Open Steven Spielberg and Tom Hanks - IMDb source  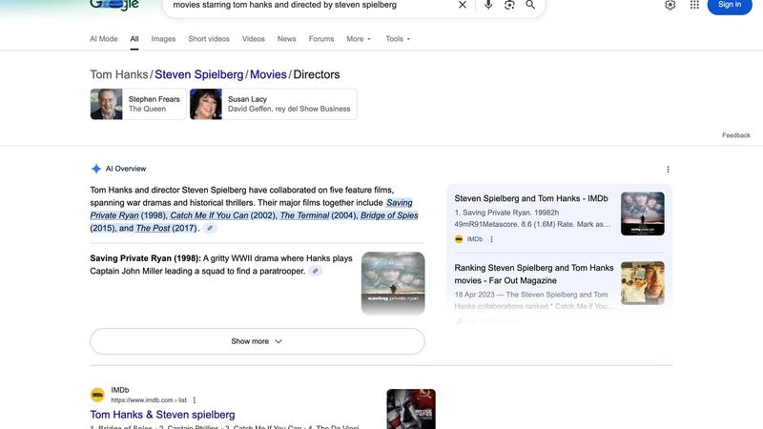[531, 198]
